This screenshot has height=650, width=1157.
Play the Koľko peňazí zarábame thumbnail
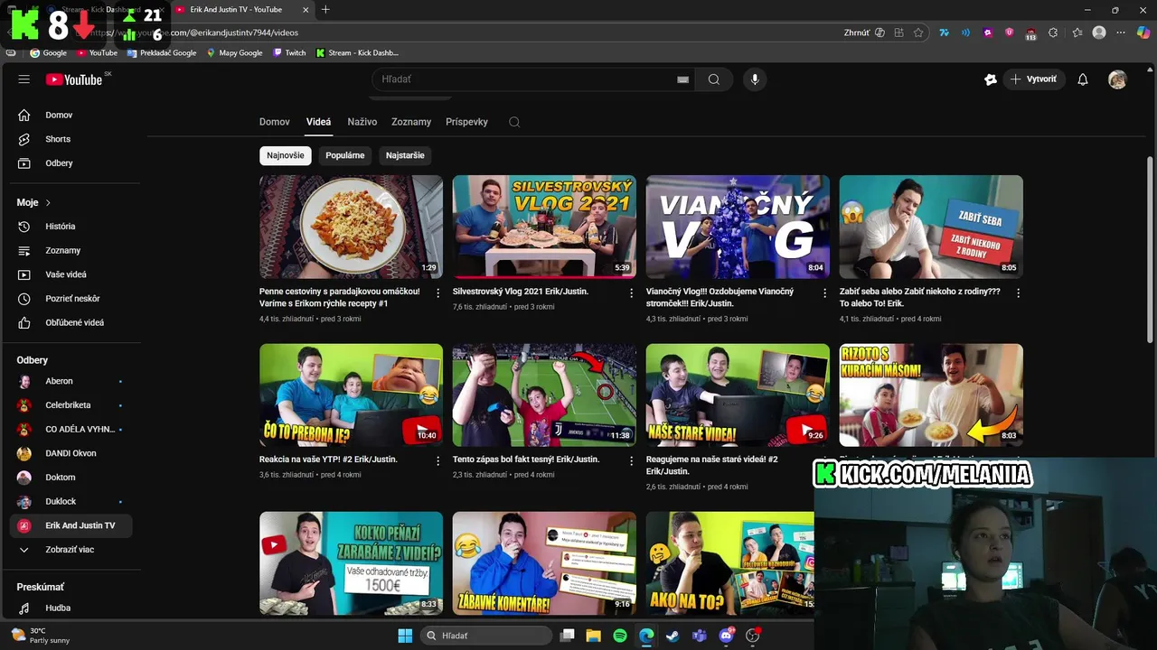[x=351, y=563]
